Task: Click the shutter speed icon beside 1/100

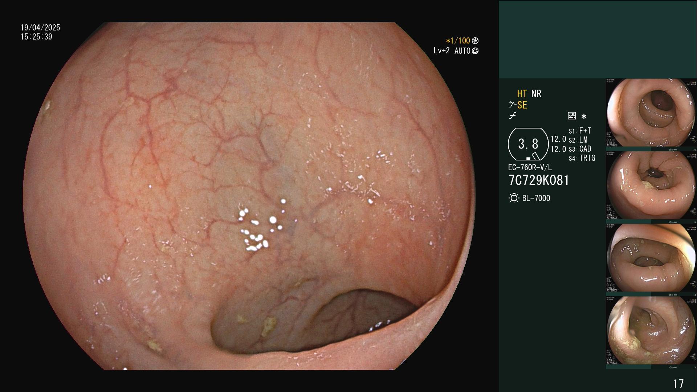Action: (475, 41)
